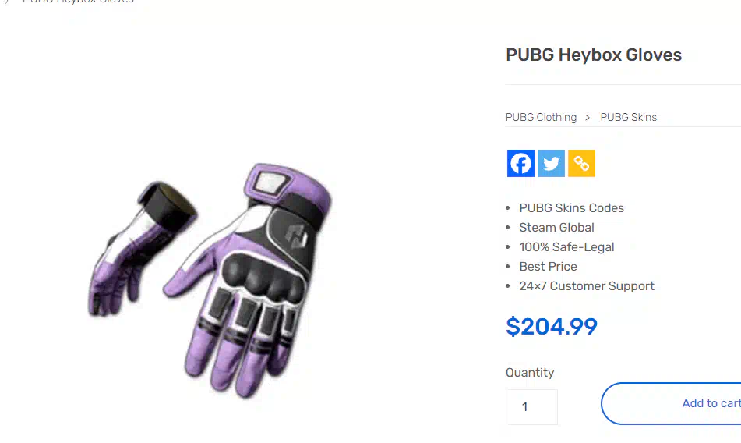Click the Steam Global list item
Screen dimensions: 741x443
556,228
